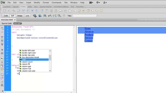
Task: Switch to Split view
Action: (12, 16)
